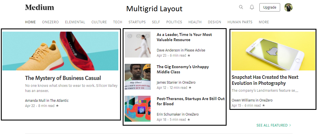The image size is (317, 134).
Task: Visit Owen Williams' author page
Action: [243, 100]
